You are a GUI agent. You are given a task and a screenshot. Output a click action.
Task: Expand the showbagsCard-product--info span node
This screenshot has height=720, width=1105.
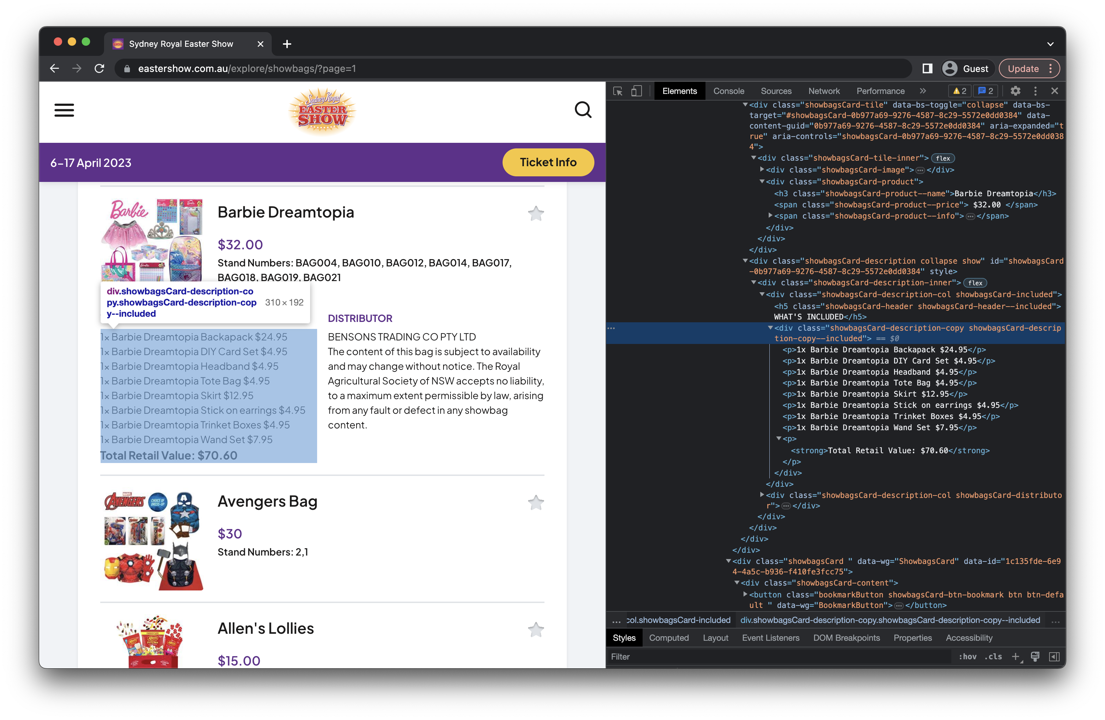tap(770, 215)
